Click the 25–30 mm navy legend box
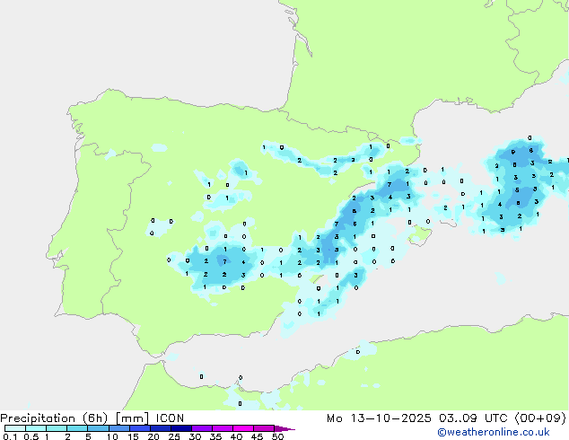The width and height of the screenshot is (569, 440). [x=181, y=428]
